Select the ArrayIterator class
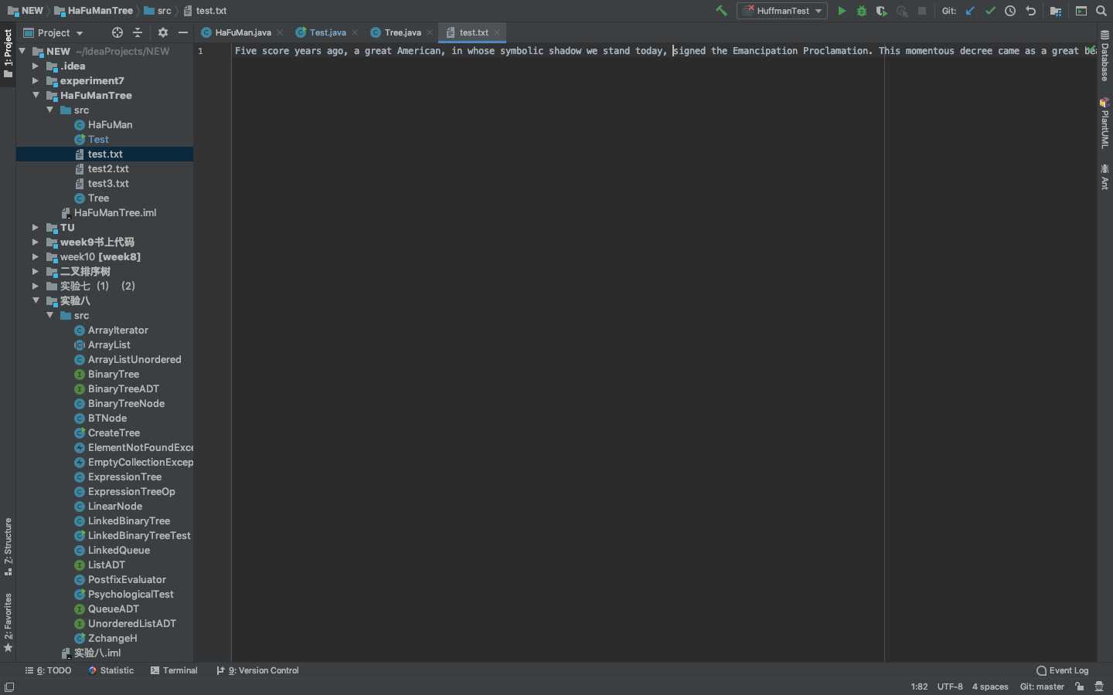Viewport: 1113px width, 695px height. pyautogui.click(x=117, y=331)
